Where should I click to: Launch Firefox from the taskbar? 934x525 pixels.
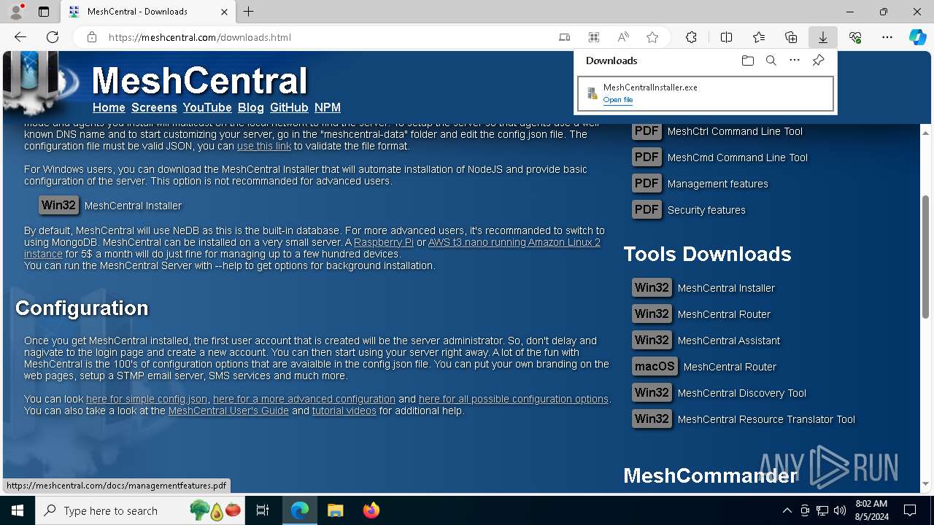(371, 510)
